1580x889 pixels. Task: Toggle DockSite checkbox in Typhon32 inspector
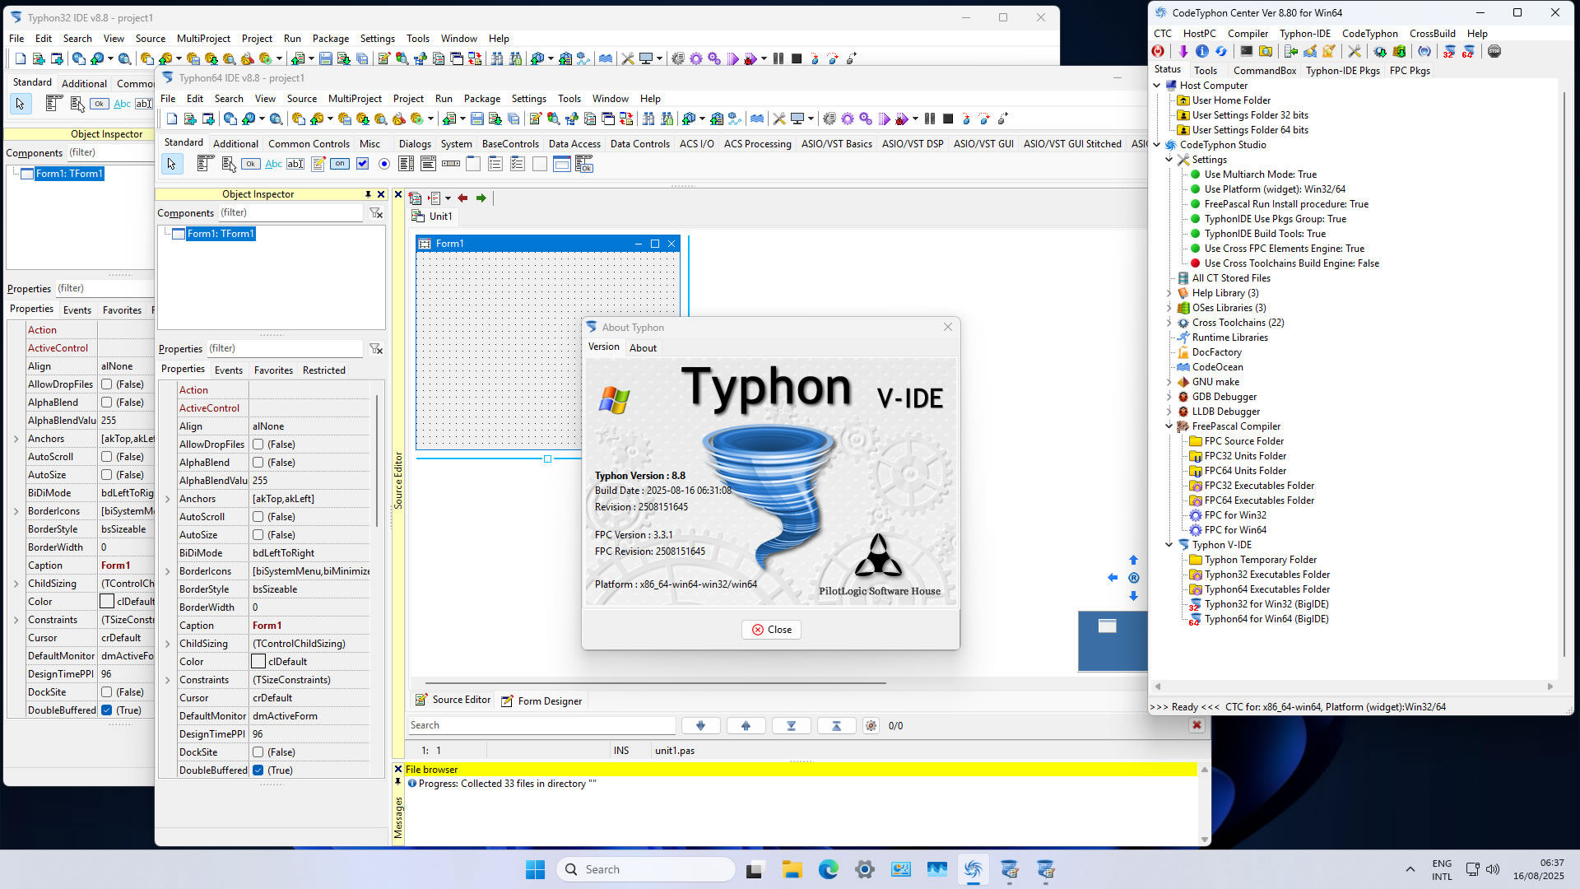coord(107,692)
